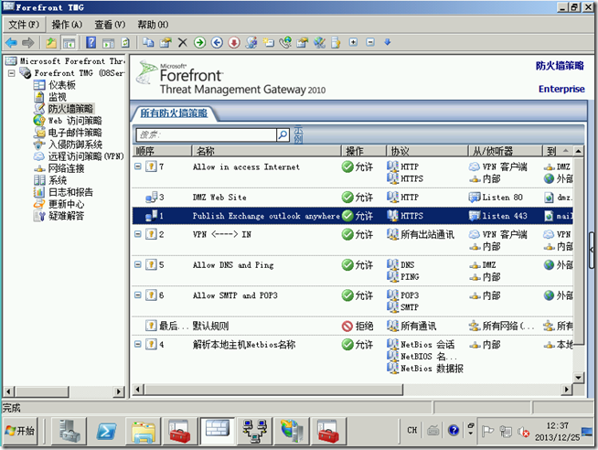Click the 开始 Start button
This screenshot has height=450, width=598.
pos(21,431)
